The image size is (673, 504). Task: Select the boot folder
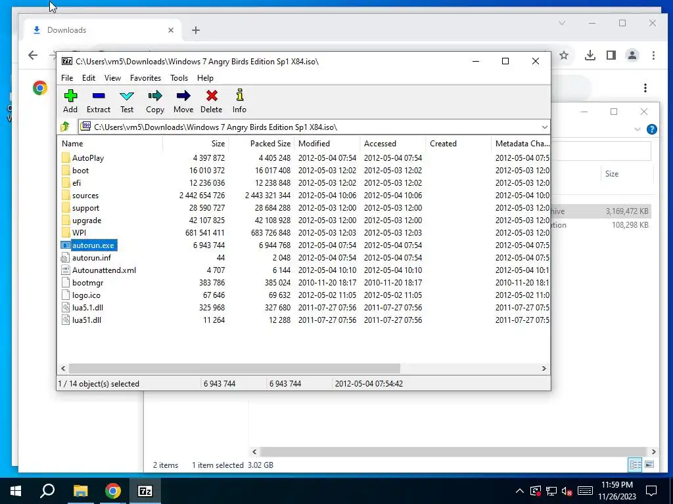coord(80,170)
